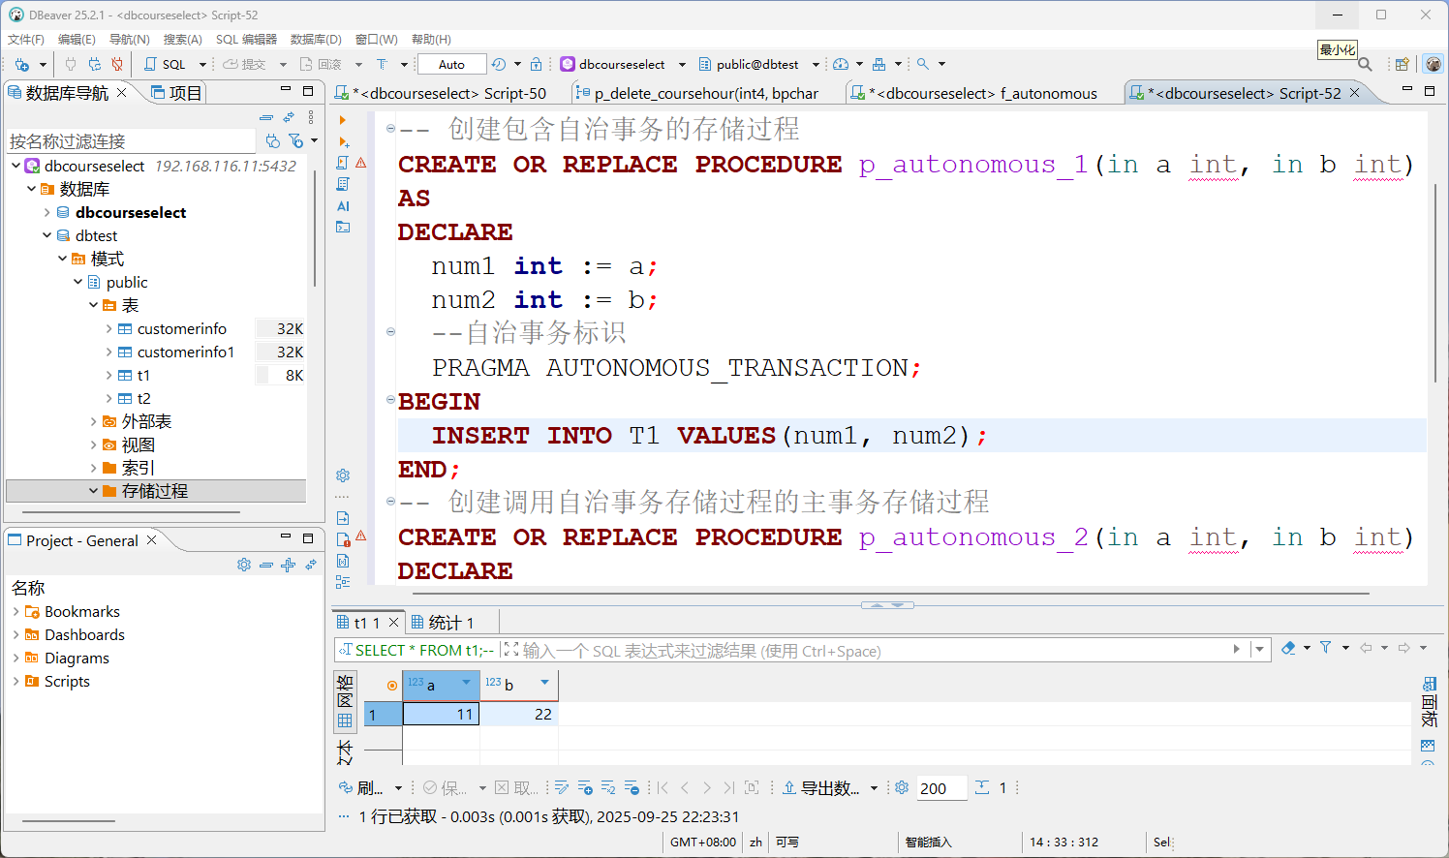
Task: Click the SQL button in the main toolbar
Action: [166, 65]
